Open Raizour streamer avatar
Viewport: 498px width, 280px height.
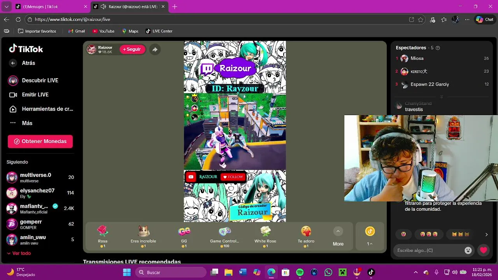[x=91, y=49]
